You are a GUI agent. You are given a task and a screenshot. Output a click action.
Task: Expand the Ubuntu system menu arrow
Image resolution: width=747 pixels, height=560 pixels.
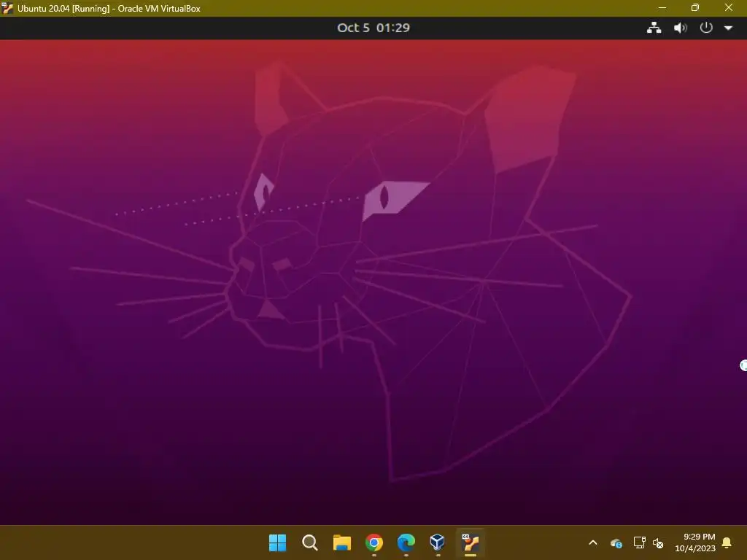point(728,28)
